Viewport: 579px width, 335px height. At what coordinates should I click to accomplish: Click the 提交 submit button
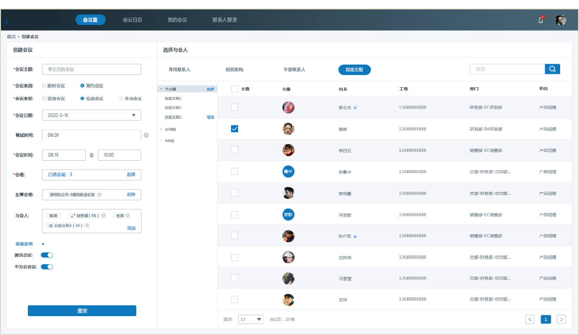[x=82, y=311]
